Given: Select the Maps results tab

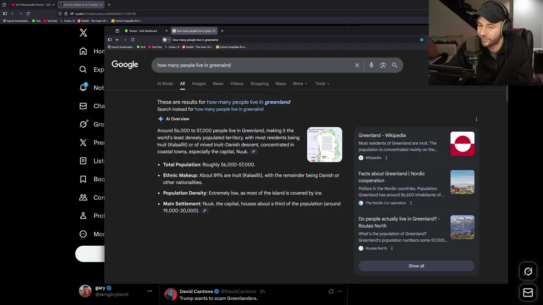Looking at the screenshot, I should click(281, 83).
